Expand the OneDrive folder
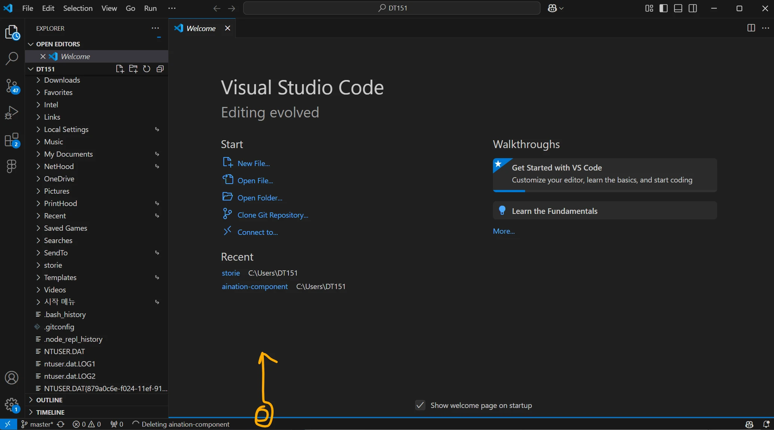Viewport: 774px width, 430px height. click(x=96, y=179)
